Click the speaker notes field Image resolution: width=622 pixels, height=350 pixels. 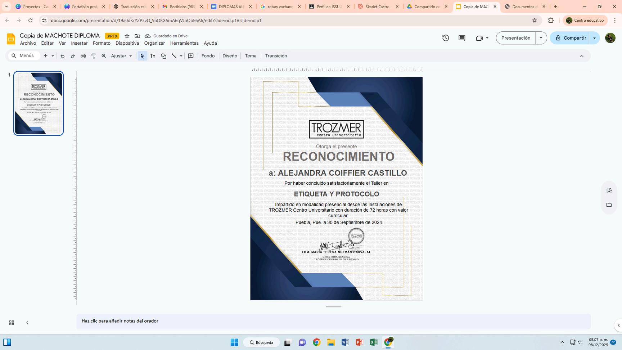click(x=333, y=321)
